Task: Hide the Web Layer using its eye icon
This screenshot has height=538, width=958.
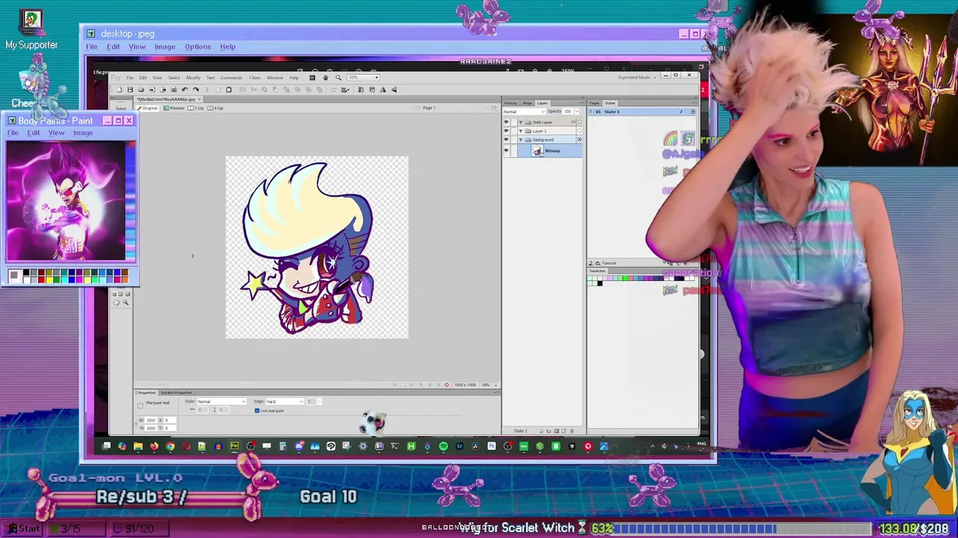Action: coord(507,122)
